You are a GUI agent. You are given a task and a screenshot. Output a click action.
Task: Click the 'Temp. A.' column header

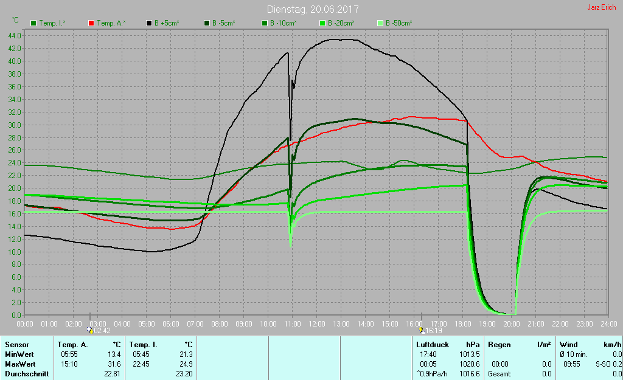coord(73,345)
